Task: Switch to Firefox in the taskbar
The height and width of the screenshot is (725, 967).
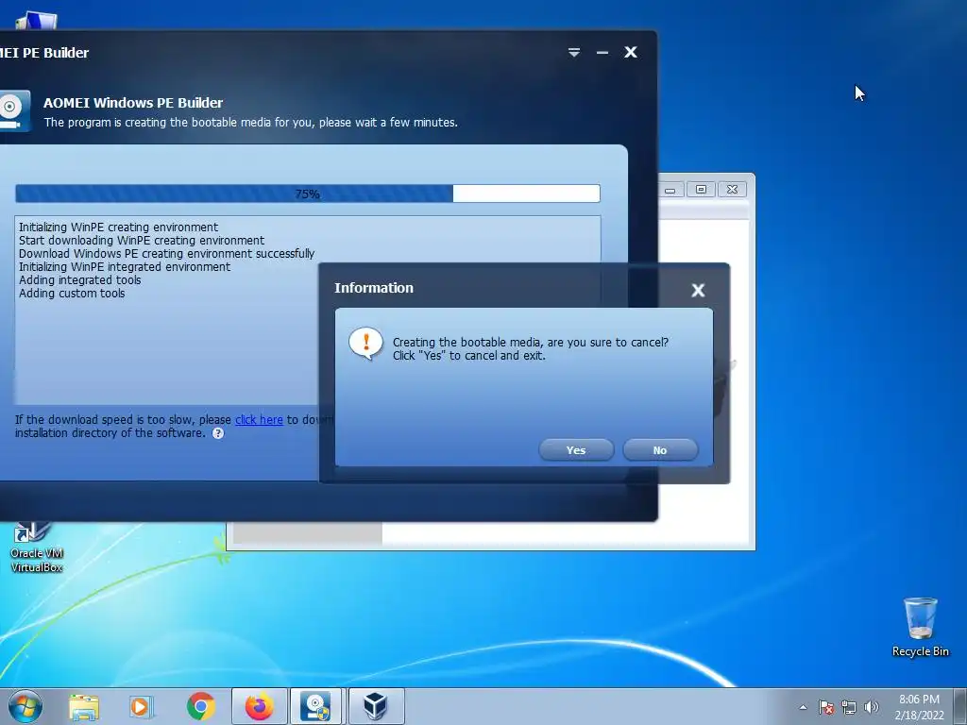Action: pos(260,706)
